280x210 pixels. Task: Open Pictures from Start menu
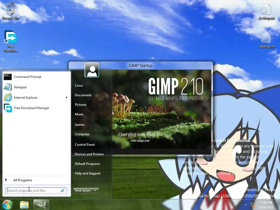[x=81, y=105]
